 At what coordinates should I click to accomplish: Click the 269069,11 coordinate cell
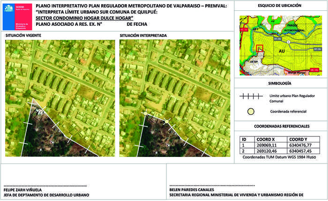pyautogui.click(x=266, y=145)
